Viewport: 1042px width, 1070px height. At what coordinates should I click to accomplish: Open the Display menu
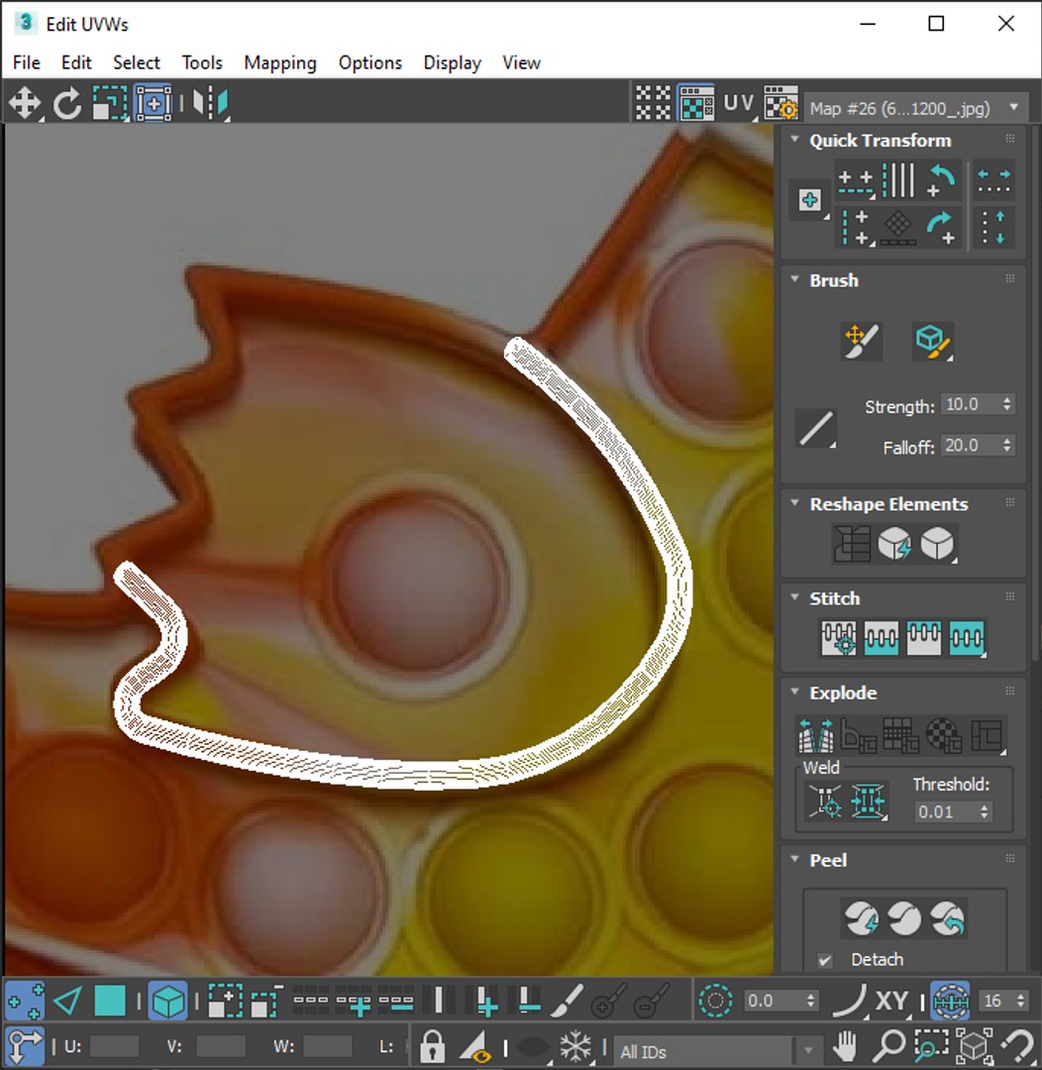click(x=452, y=62)
